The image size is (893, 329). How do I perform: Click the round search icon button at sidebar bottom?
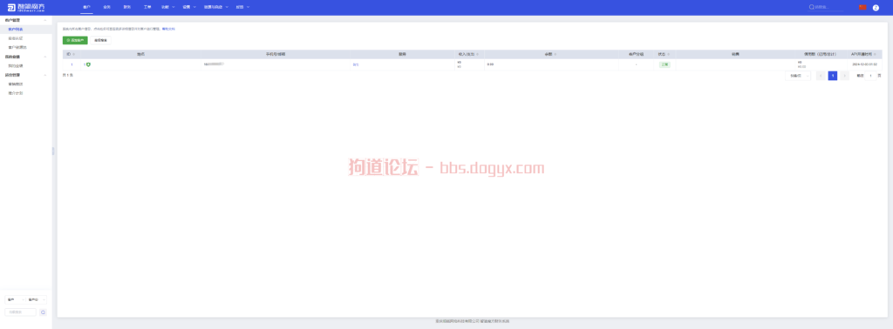43,312
